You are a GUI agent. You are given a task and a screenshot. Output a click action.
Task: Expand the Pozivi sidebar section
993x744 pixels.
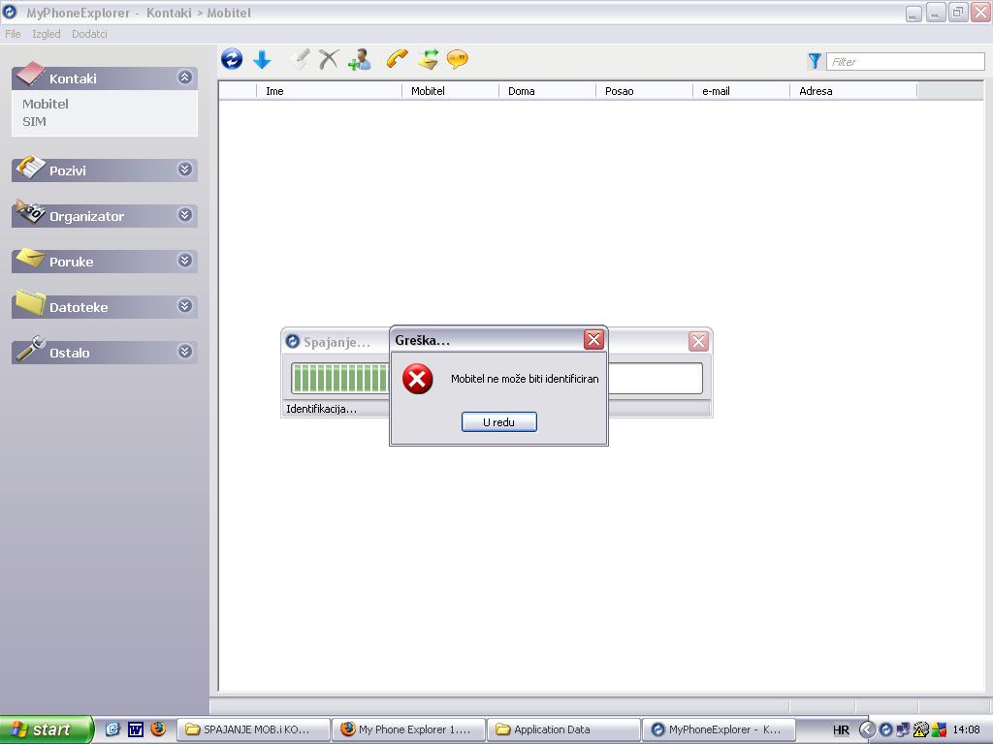click(x=185, y=169)
